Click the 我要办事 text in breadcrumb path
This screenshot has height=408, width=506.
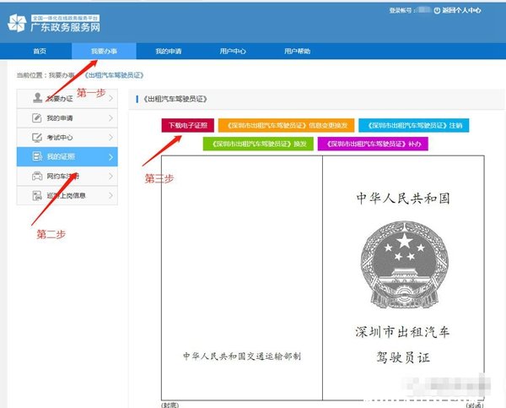[62, 75]
